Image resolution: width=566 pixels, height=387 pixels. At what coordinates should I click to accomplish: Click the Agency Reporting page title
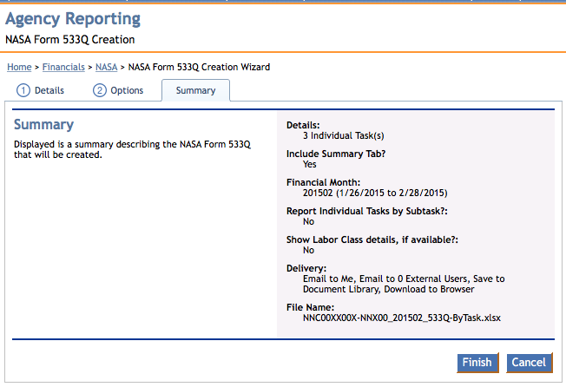click(x=73, y=19)
